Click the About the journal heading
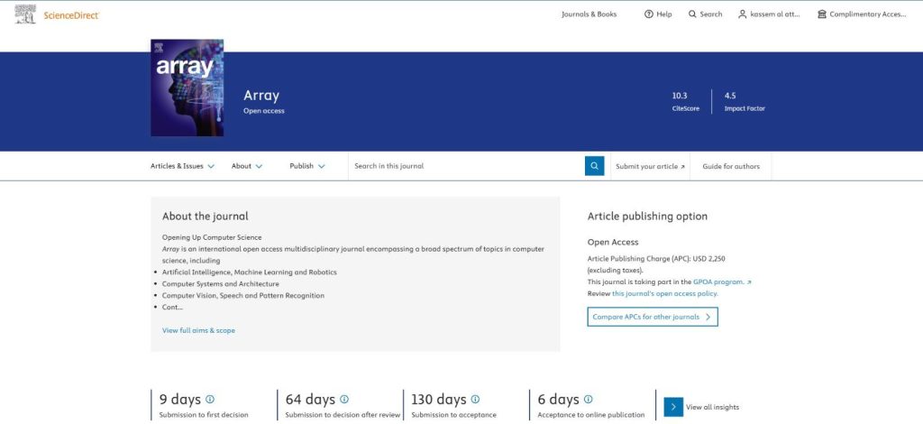 [206, 217]
